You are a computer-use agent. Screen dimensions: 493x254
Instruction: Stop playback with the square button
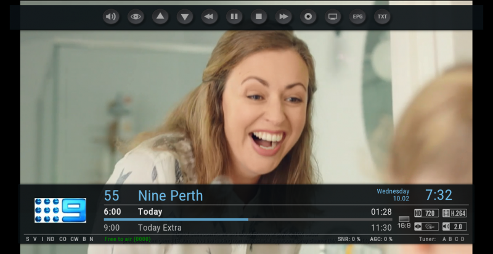click(x=259, y=17)
